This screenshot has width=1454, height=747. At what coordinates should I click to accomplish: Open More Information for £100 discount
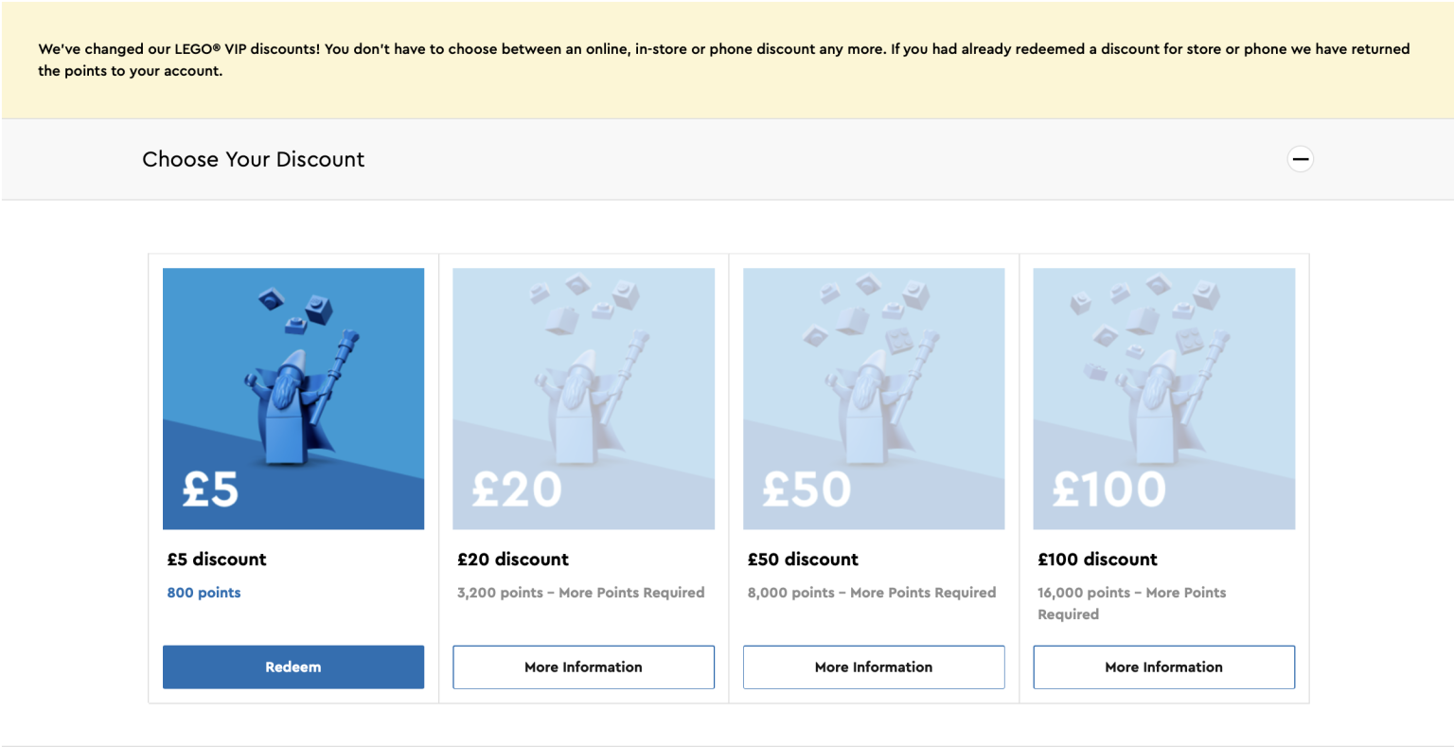pyautogui.click(x=1163, y=667)
